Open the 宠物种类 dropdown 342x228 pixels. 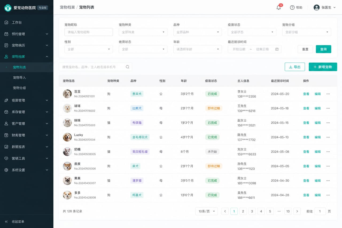143,32
